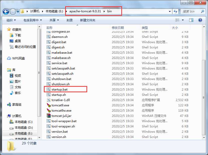Click the navigation pane scroll up arrow
This screenshot has height=155, width=208.
tap(39, 27)
